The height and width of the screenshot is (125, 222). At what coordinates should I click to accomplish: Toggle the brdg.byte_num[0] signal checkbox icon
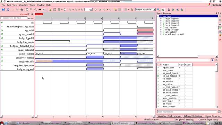click(2, 57)
